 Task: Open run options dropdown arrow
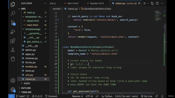(x=148, y=4)
